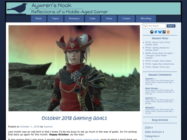Click the Aywren's Nook site title
Image resolution: width=187 pixels, height=140 pixels.
[52, 6]
